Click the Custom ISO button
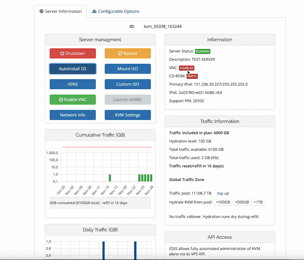 point(128,84)
